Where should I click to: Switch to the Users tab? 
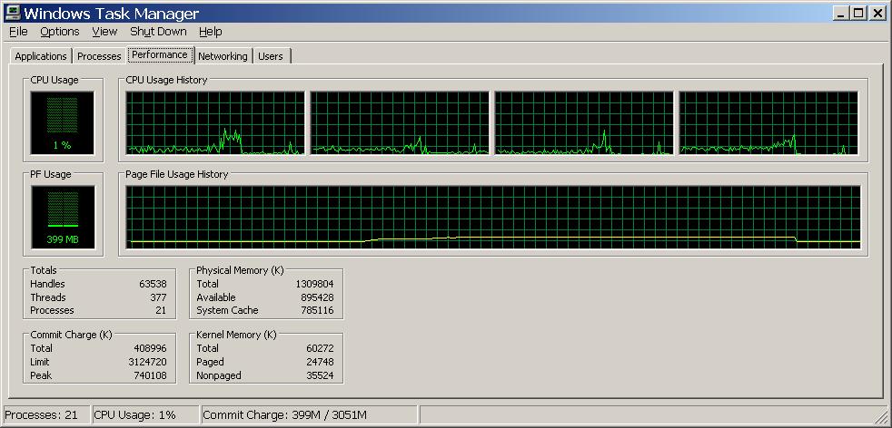pos(270,56)
